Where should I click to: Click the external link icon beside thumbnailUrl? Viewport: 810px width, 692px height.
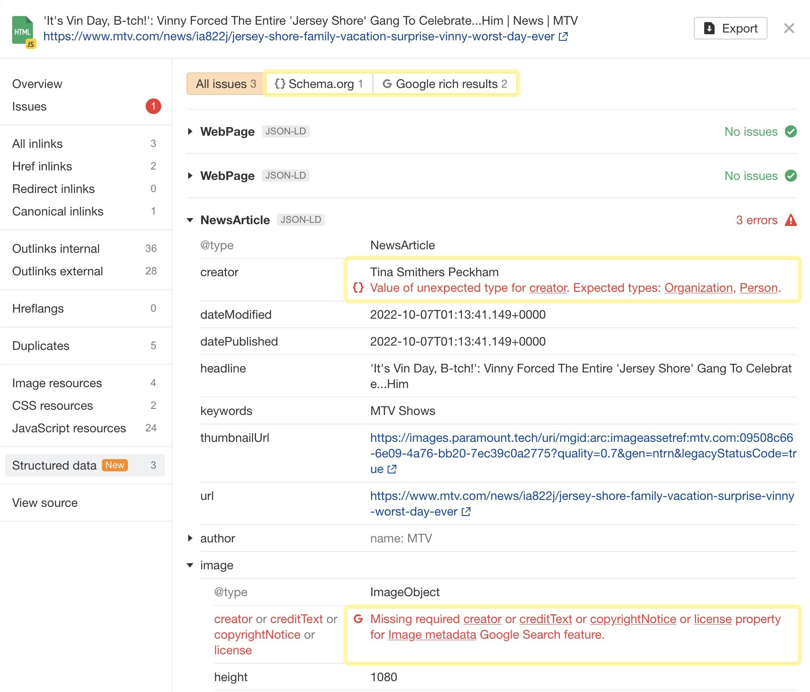[392, 469]
